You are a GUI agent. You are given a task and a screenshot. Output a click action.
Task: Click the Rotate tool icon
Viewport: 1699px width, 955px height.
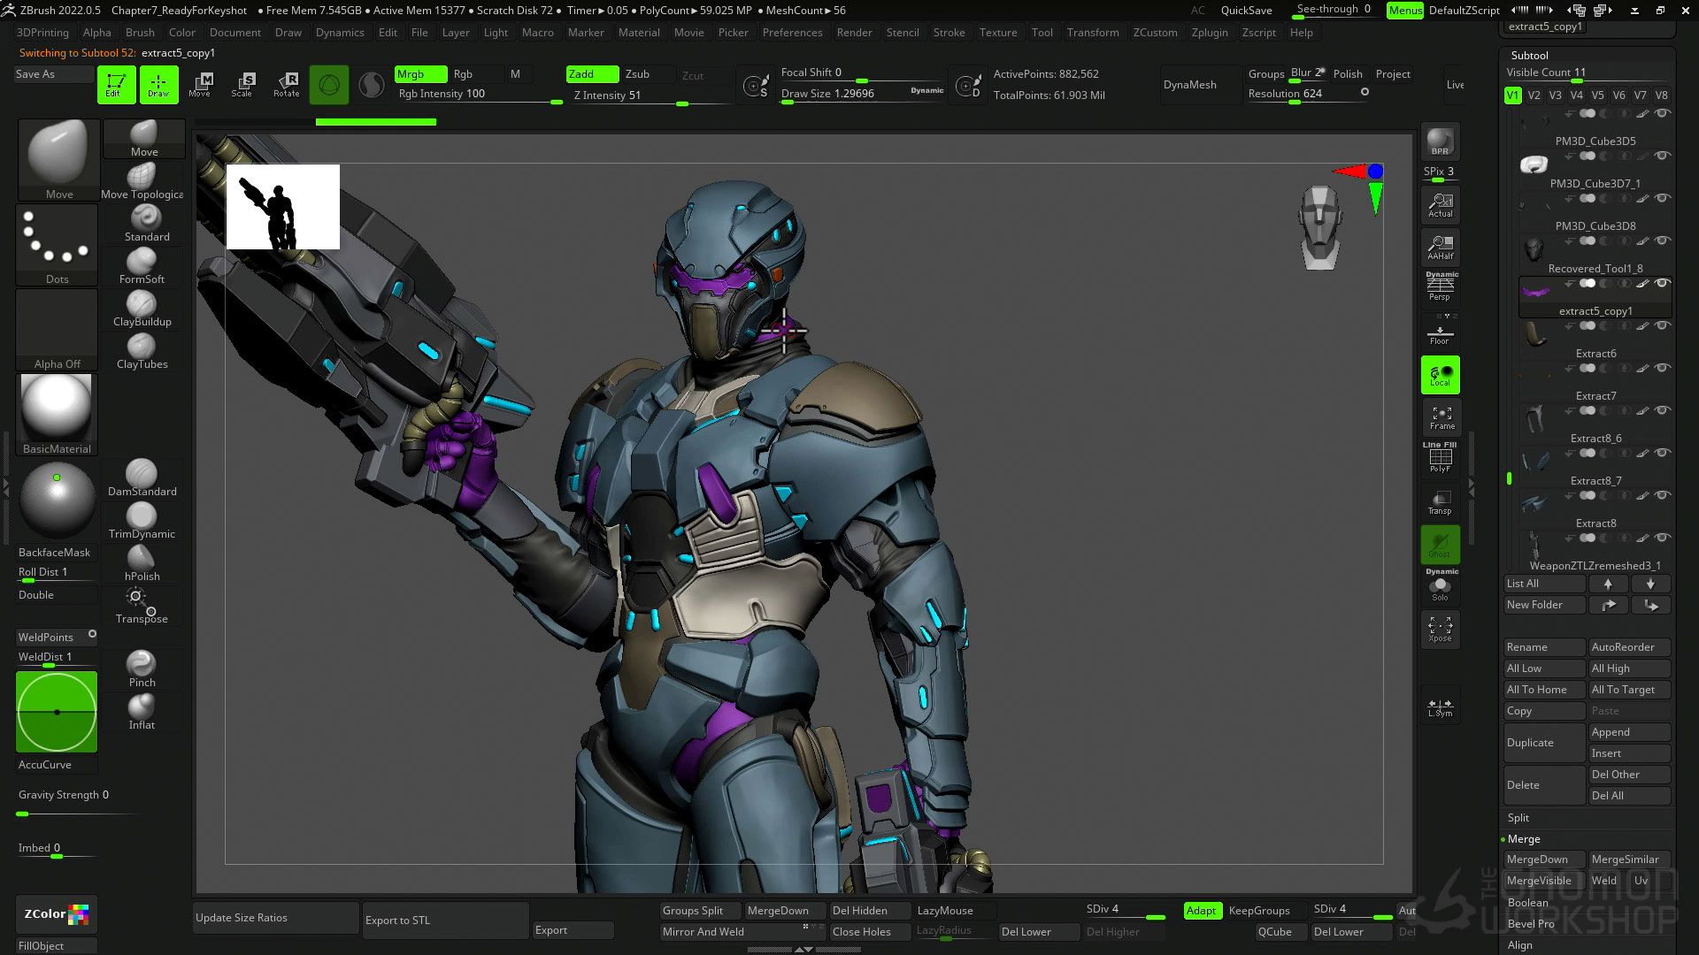(286, 84)
